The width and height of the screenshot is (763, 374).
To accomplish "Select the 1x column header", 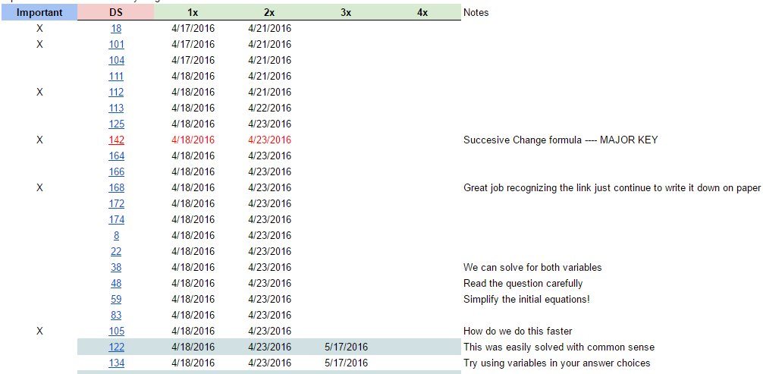I will 193,13.
